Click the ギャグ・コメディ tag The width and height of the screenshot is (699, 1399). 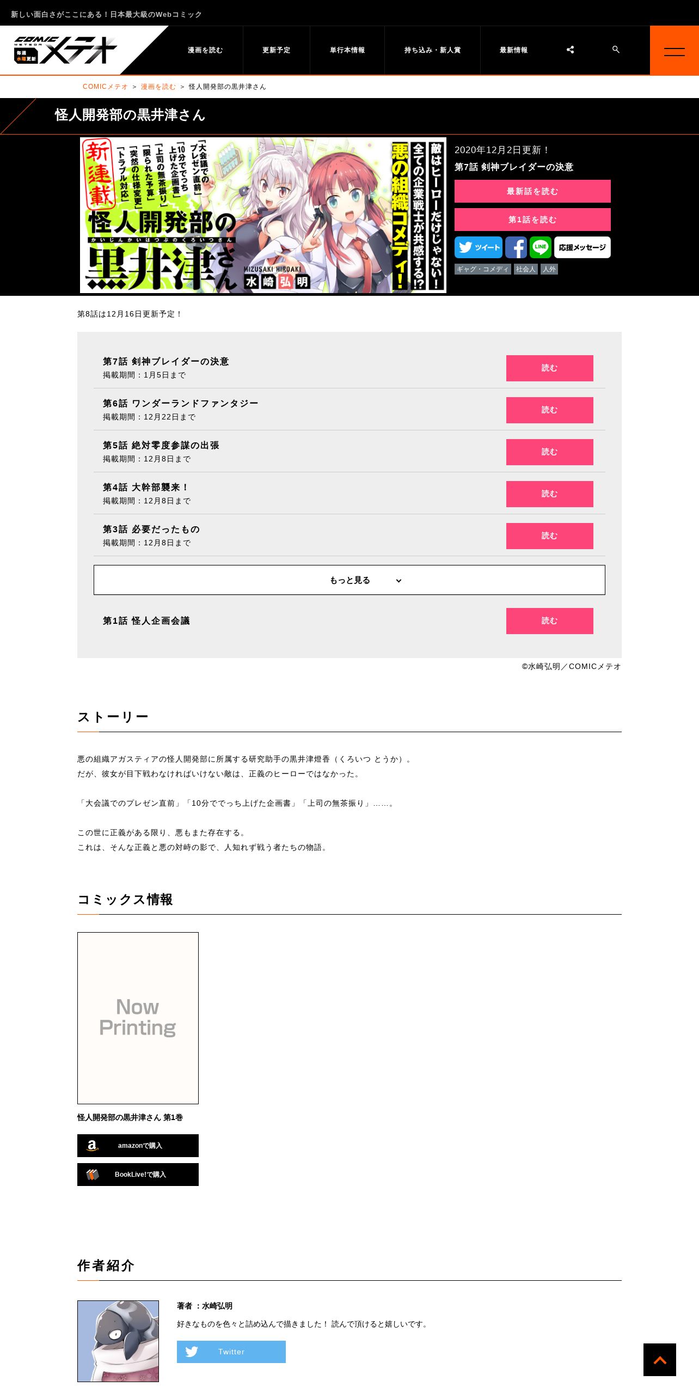pyautogui.click(x=483, y=269)
